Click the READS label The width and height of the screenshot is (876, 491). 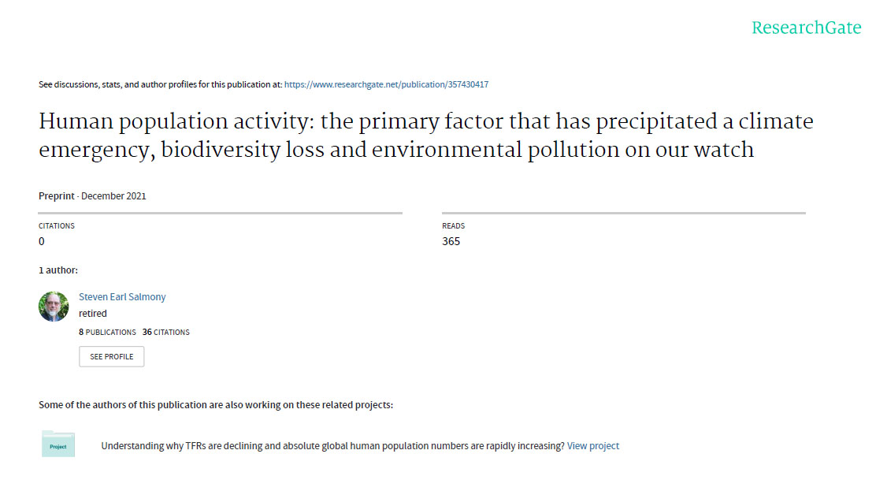[453, 226]
